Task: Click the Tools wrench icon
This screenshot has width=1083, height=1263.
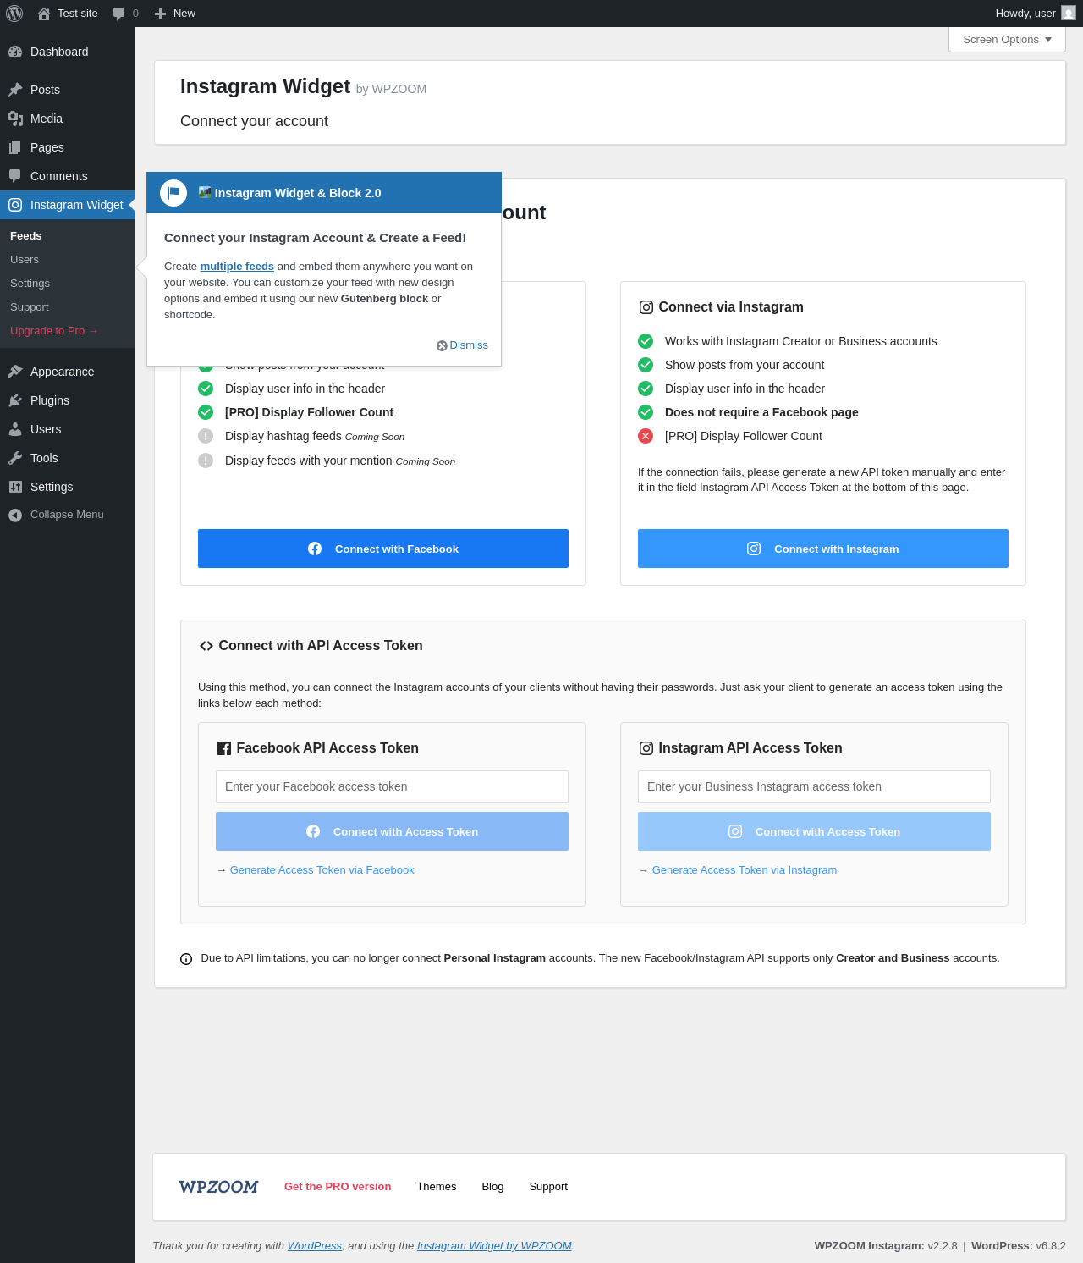Action: coord(15,458)
